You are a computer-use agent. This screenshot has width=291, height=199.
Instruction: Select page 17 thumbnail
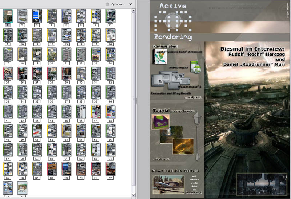tap(8, 55)
